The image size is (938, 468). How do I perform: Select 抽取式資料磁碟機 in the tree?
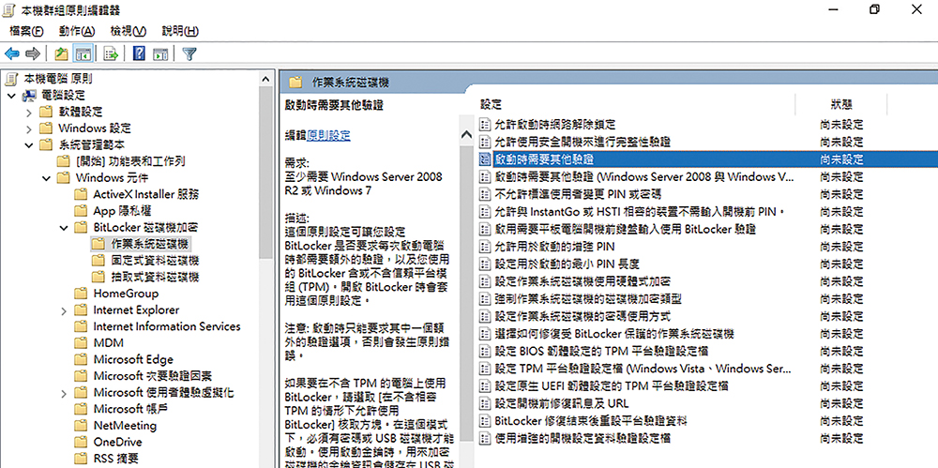pyautogui.click(x=155, y=277)
